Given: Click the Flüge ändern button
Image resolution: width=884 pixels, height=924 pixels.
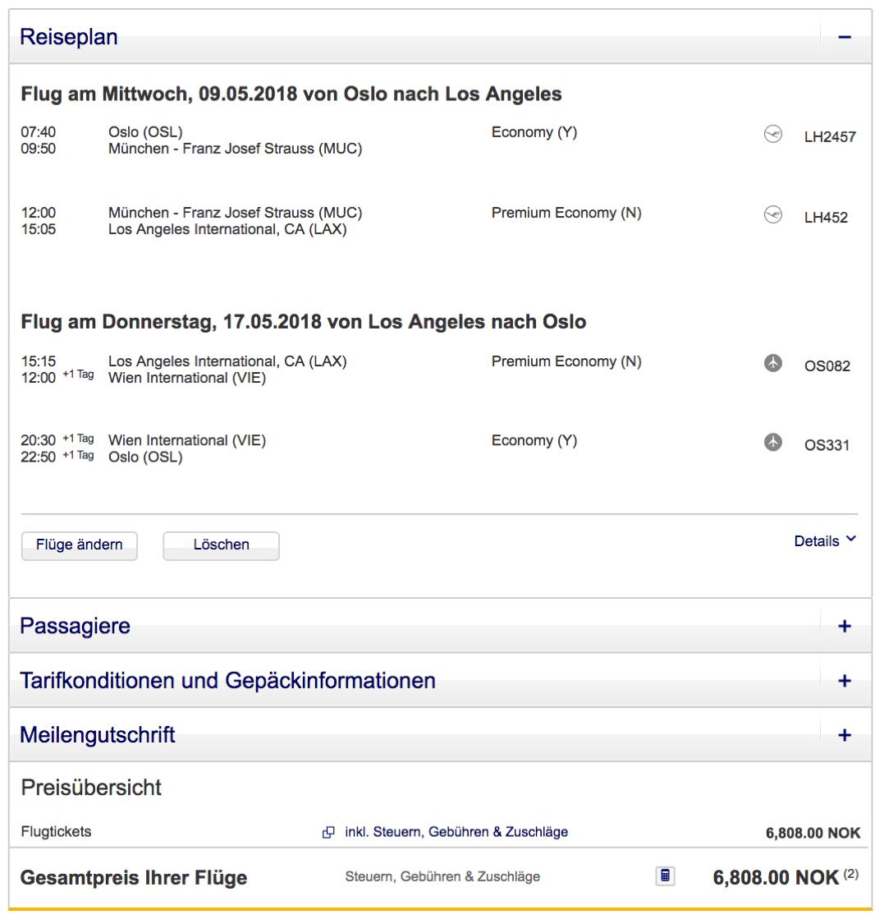Looking at the screenshot, I should click(80, 545).
